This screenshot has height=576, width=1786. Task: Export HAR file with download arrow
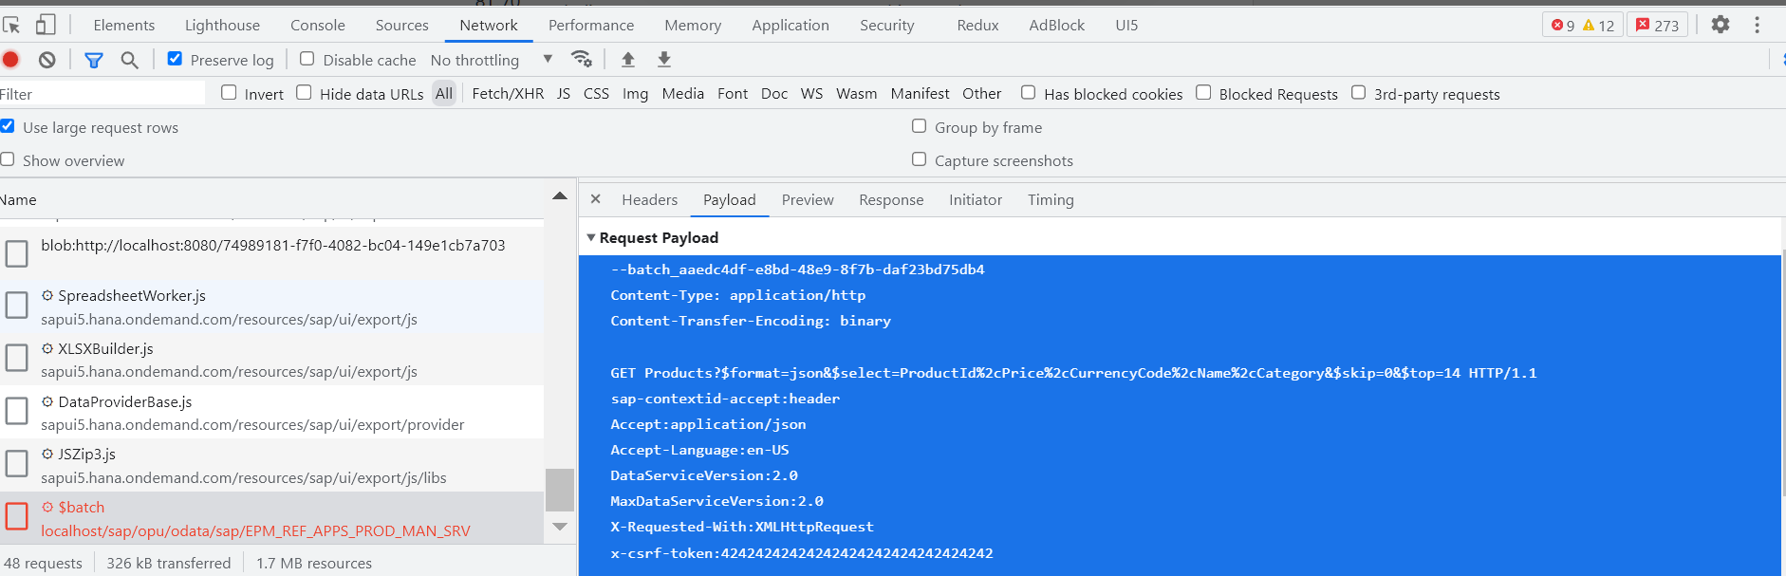coord(664,60)
